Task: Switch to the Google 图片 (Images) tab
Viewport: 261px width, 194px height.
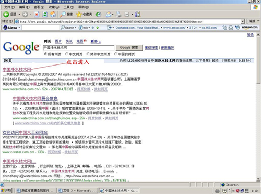Action: pyautogui.click(x=58, y=41)
